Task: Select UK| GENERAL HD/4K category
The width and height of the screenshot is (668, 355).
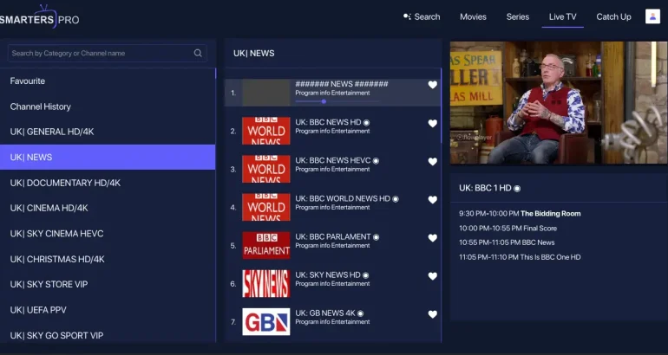Action: coord(108,132)
